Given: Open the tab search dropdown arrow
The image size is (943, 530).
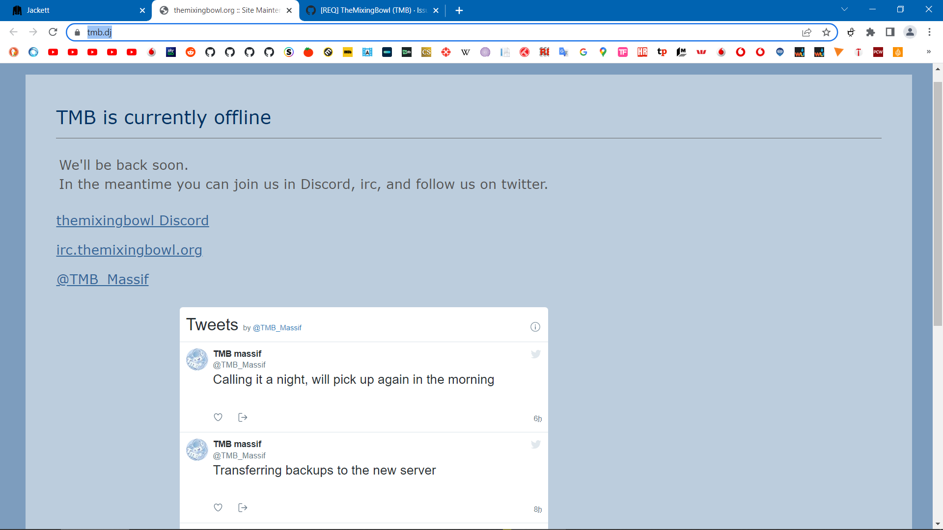Looking at the screenshot, I should tap(844, 9).
